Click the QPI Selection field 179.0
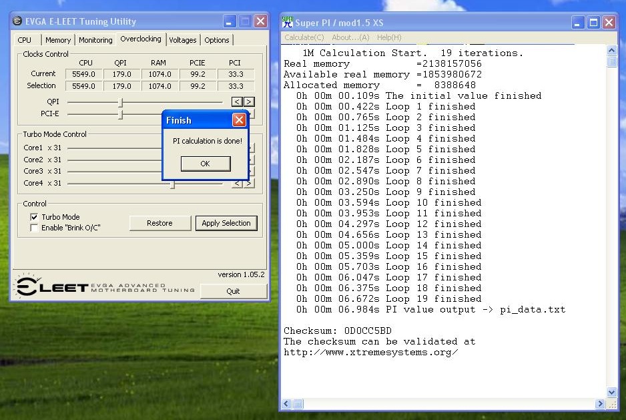 (x=121, y=86)
